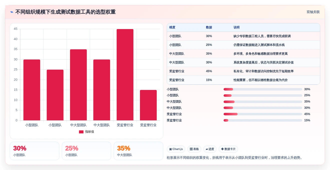Viewport: 330px width, 170px height.
Task: Click the red 指标值 legend swatch
Action: (x=81, y=132)
